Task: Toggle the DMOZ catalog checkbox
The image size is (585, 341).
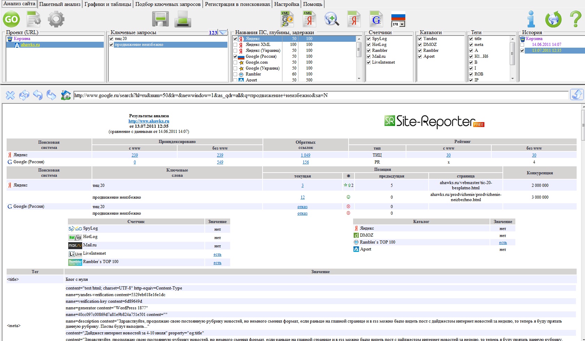Action: click(x=420, y=45)
